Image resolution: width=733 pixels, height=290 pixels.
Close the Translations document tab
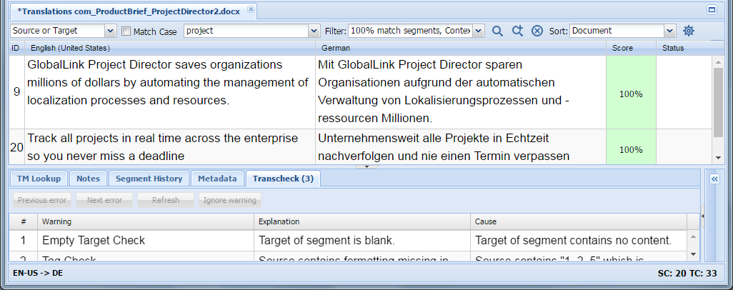(x=251, y=9)
